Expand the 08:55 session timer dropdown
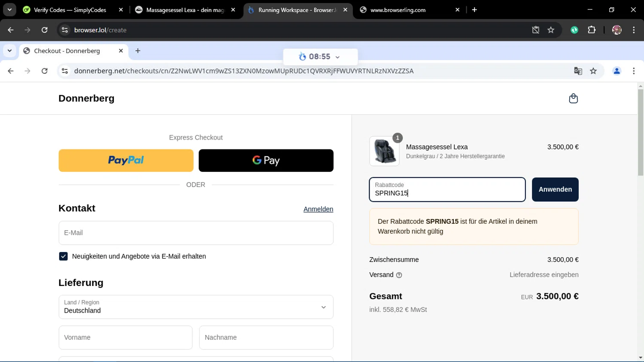The image size is (644, 362). tap(337, 57)
